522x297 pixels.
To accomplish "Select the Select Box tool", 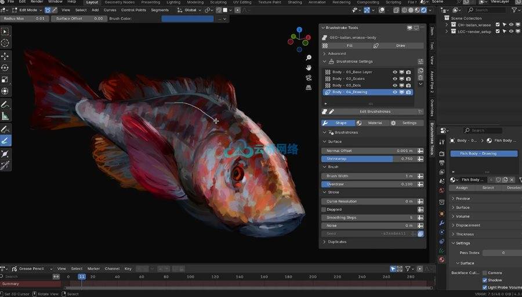I will [x=5, y=32].
